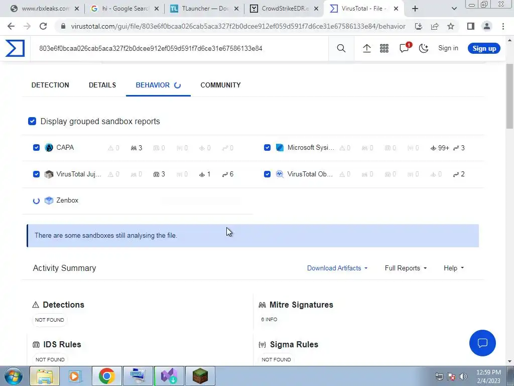Switch to the COMMUNITY tab
Screen dimensions: 514x386
(x=221, y=85)
